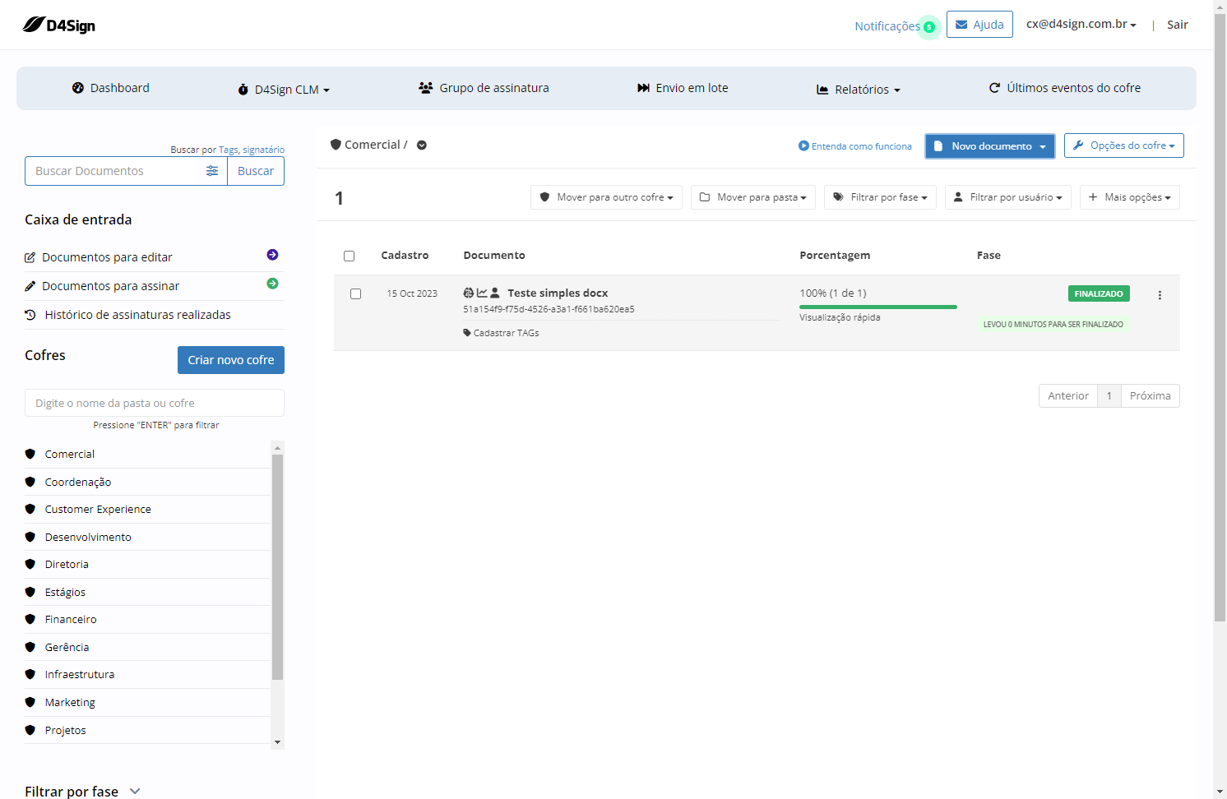Screen dimensions: 1227x799
Task: Click the arrow icon beside Documentos para editar
Action: tap(272, 255)
